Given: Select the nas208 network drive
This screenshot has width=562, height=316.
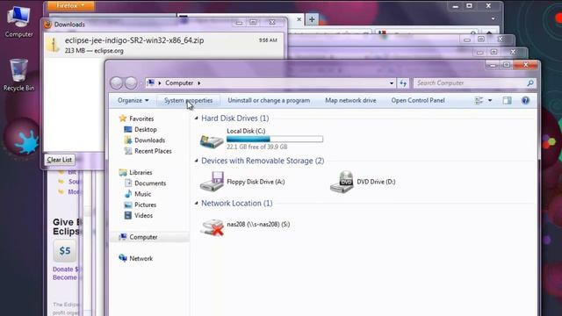Looking at the screenshot, I should point(245,227).
